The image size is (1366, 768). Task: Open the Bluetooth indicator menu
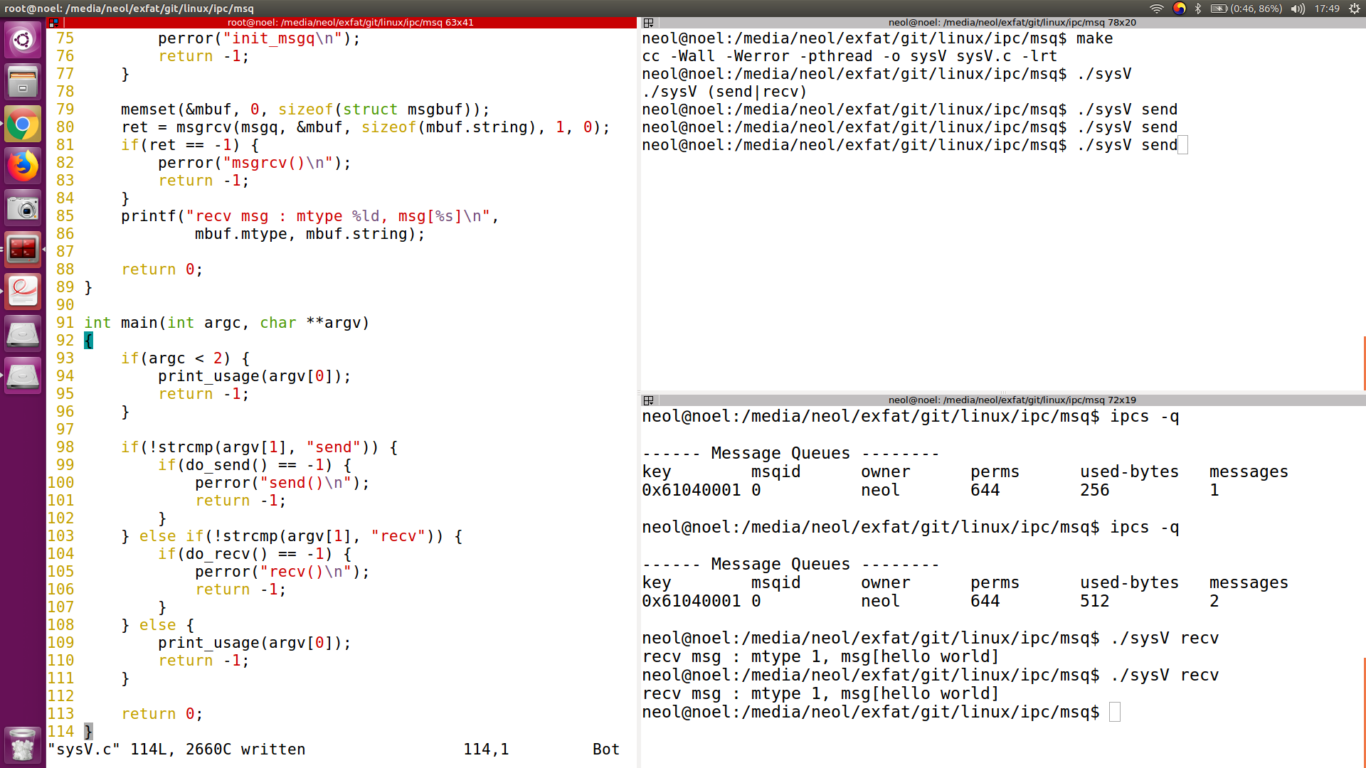pyautogui.click(x=1198, y=9)
